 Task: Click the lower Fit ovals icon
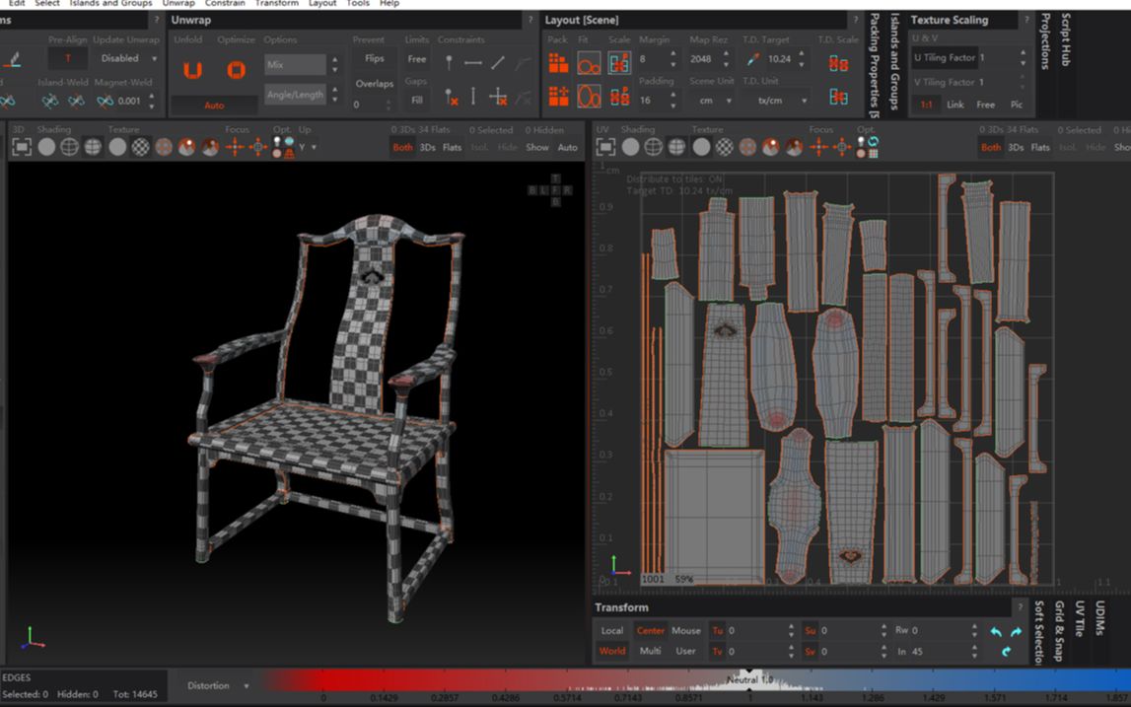pyautogui.click(x=589, y=96)
